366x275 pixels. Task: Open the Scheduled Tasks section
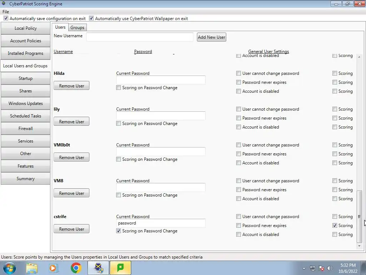point(25,116)
